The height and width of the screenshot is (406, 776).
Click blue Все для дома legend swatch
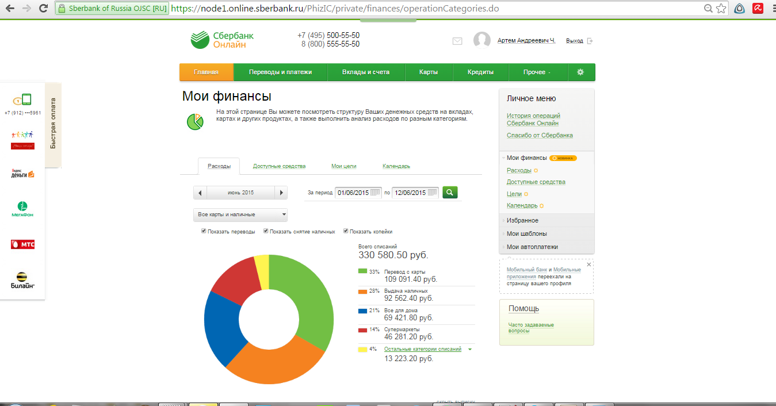[362, 311]
